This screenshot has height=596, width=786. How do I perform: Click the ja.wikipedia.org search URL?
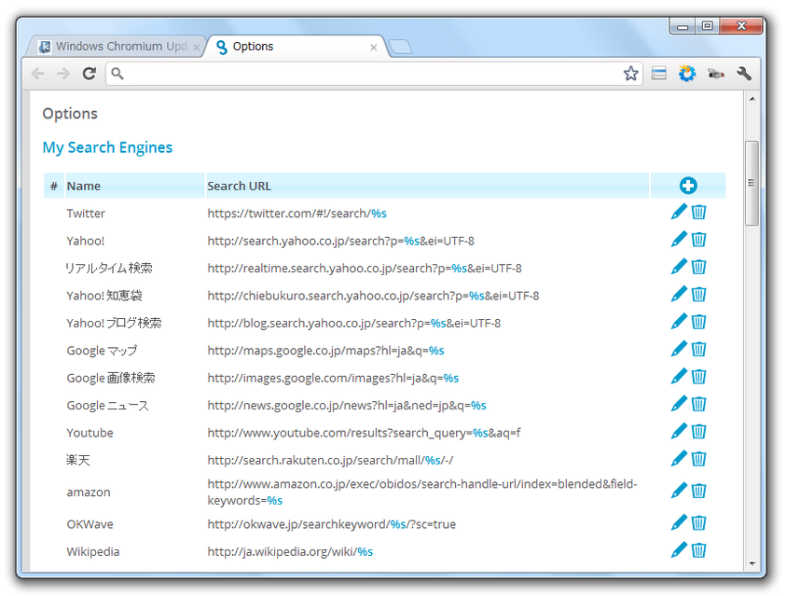click(x=290, y=552)
